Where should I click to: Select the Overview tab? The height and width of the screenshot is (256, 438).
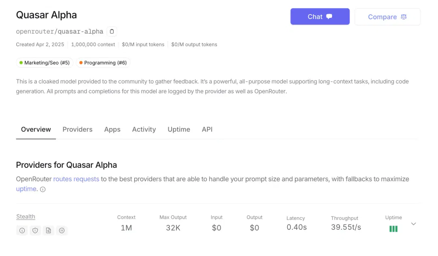coord(36,129)
